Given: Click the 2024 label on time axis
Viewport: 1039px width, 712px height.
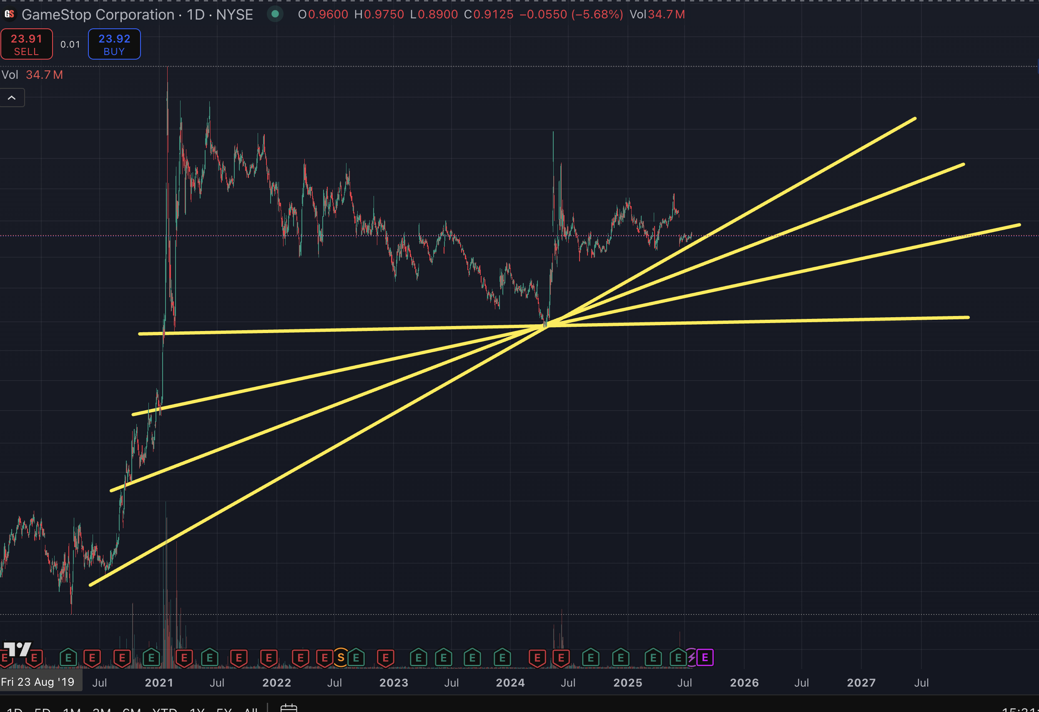Looking at the screenshot, I should (x=511, y=682).
